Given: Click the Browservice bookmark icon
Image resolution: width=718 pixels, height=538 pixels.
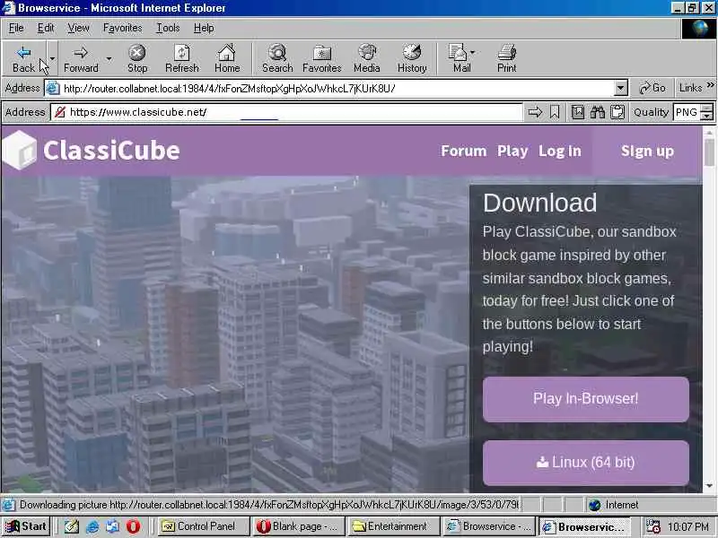Looking at the screenshot, I should click(x=555, y=112).
